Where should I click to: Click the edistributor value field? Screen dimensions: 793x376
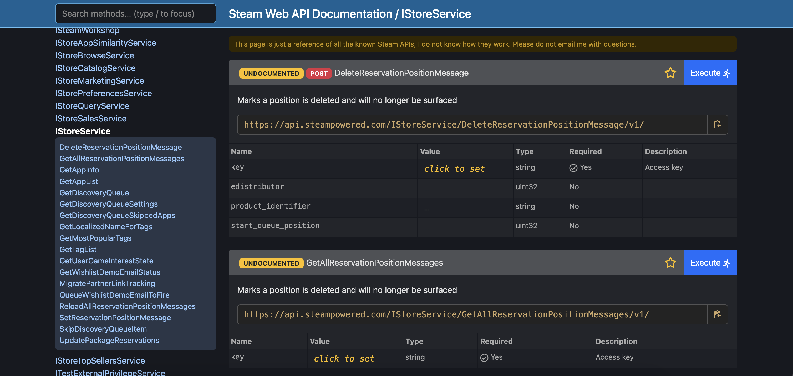point(465,188)
